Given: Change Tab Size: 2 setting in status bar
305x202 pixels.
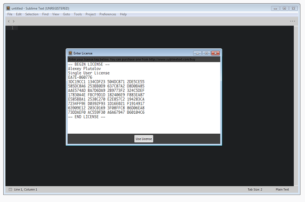Looking at the screenshot, I should [255, 189].
